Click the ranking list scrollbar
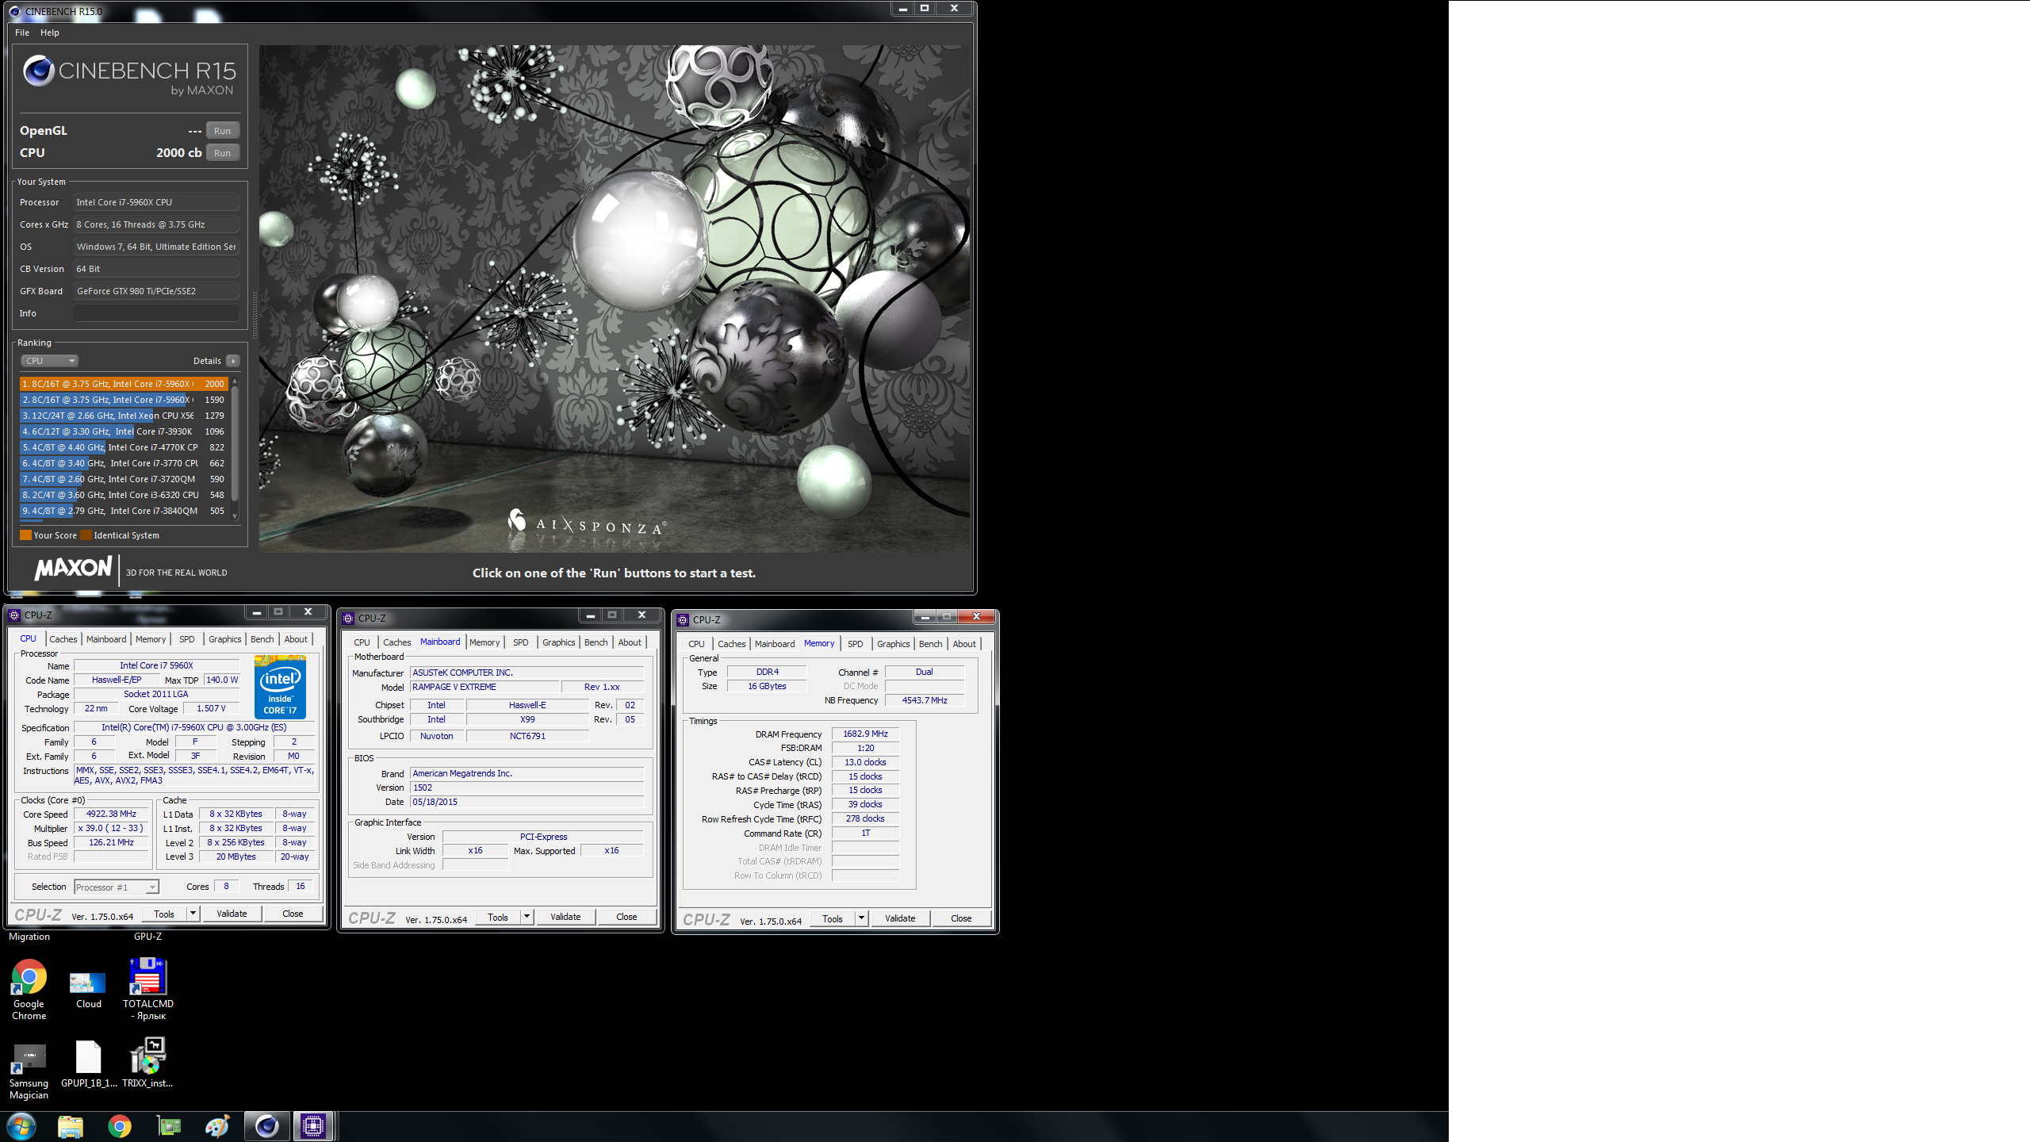The image size is (2030, 1142). coord(235,444)
